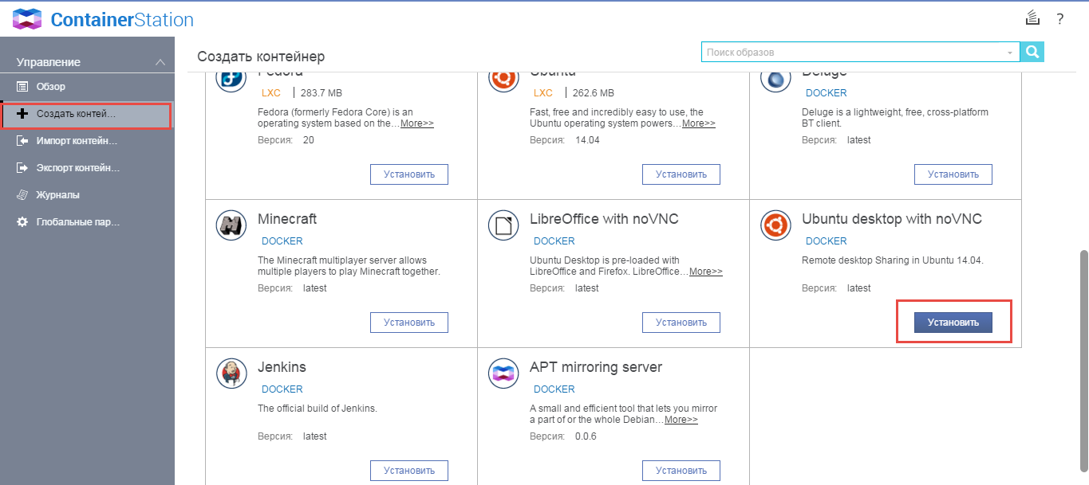Click the Журналы logs icon in the sidebar

click(22, 195)
